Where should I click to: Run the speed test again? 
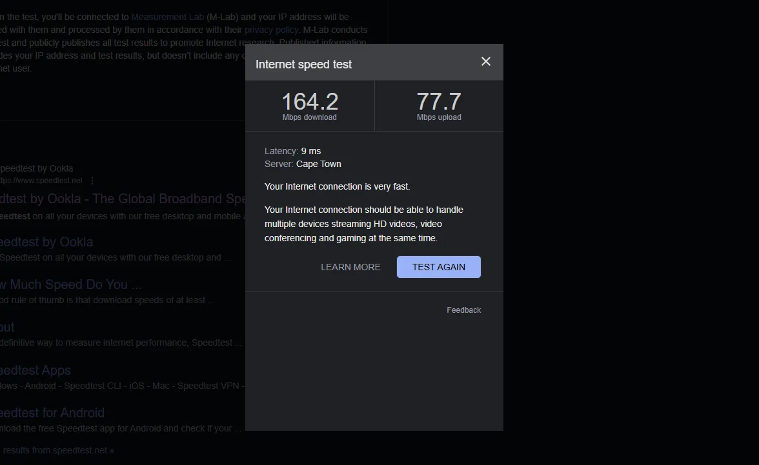coord(438,267)
